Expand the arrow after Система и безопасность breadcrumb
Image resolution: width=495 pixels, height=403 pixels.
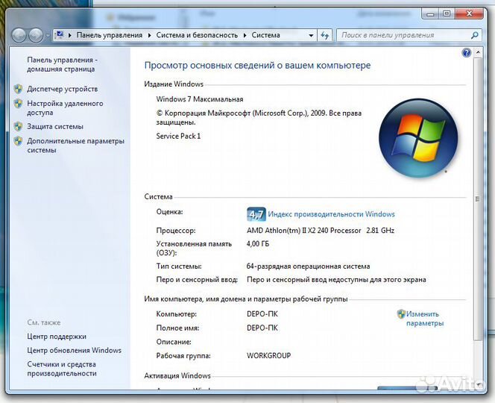[245, 35]
